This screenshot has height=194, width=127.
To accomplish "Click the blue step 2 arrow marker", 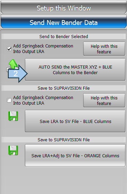I will tap(18, 73).
